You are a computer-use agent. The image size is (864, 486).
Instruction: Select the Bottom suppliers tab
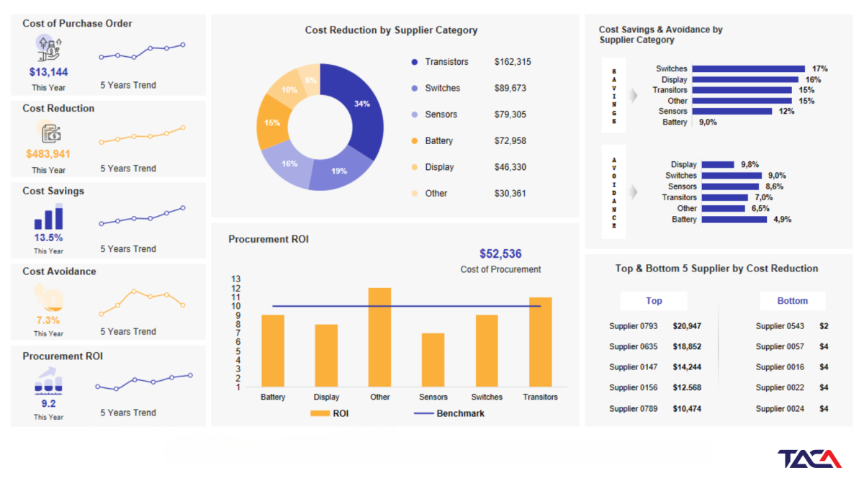(792, 301)
